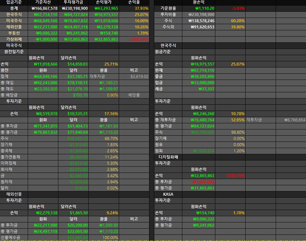Select the $61,404.73 cell
Viewport: 306px width, 241px height.
[x=73, y=126]
